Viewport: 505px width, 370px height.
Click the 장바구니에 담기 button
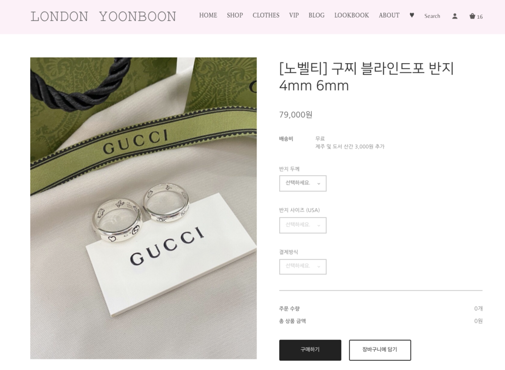380,350
